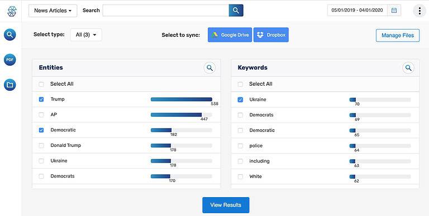Sync with Google Drive
The width and height of the screenshot is (429, 216).
(x=230, y=35)
